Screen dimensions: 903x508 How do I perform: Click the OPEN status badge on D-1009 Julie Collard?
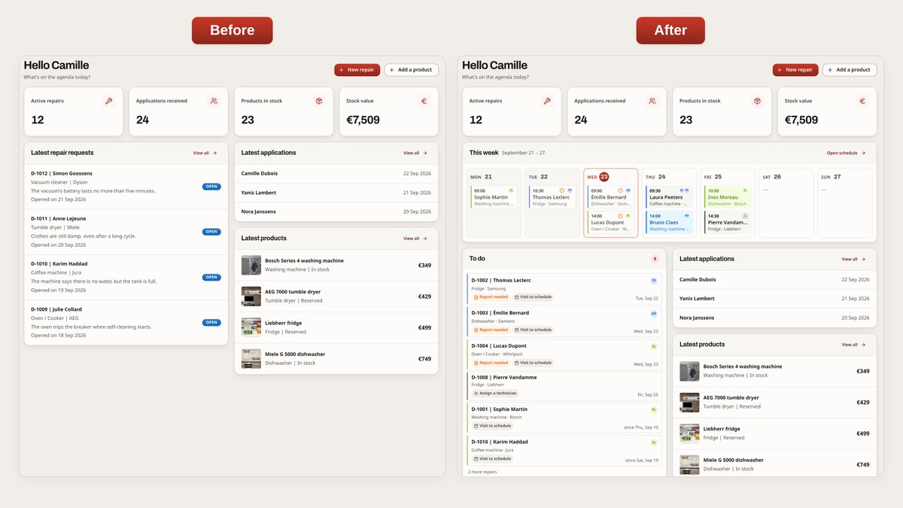211,322
